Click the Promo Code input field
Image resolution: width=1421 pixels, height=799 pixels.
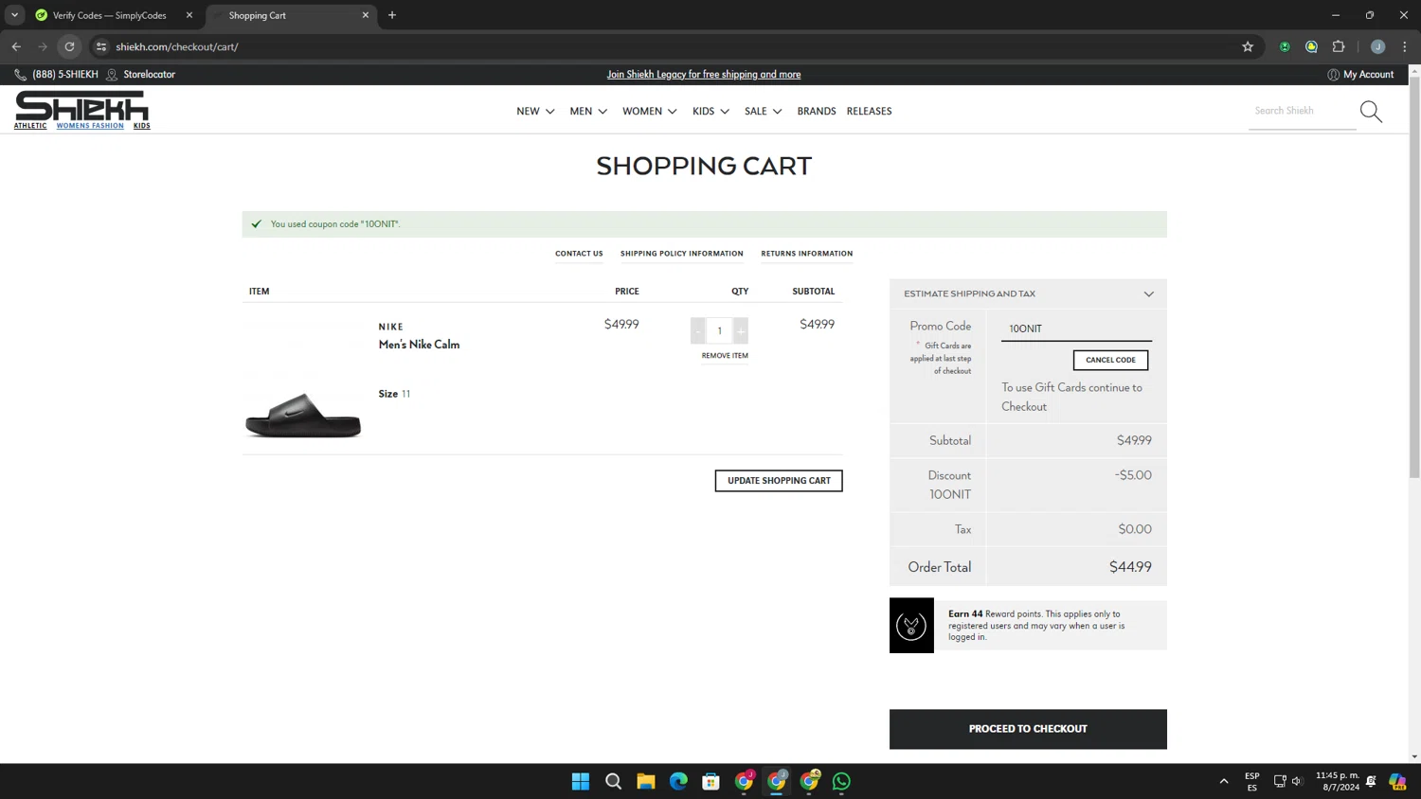[1076, 328]
